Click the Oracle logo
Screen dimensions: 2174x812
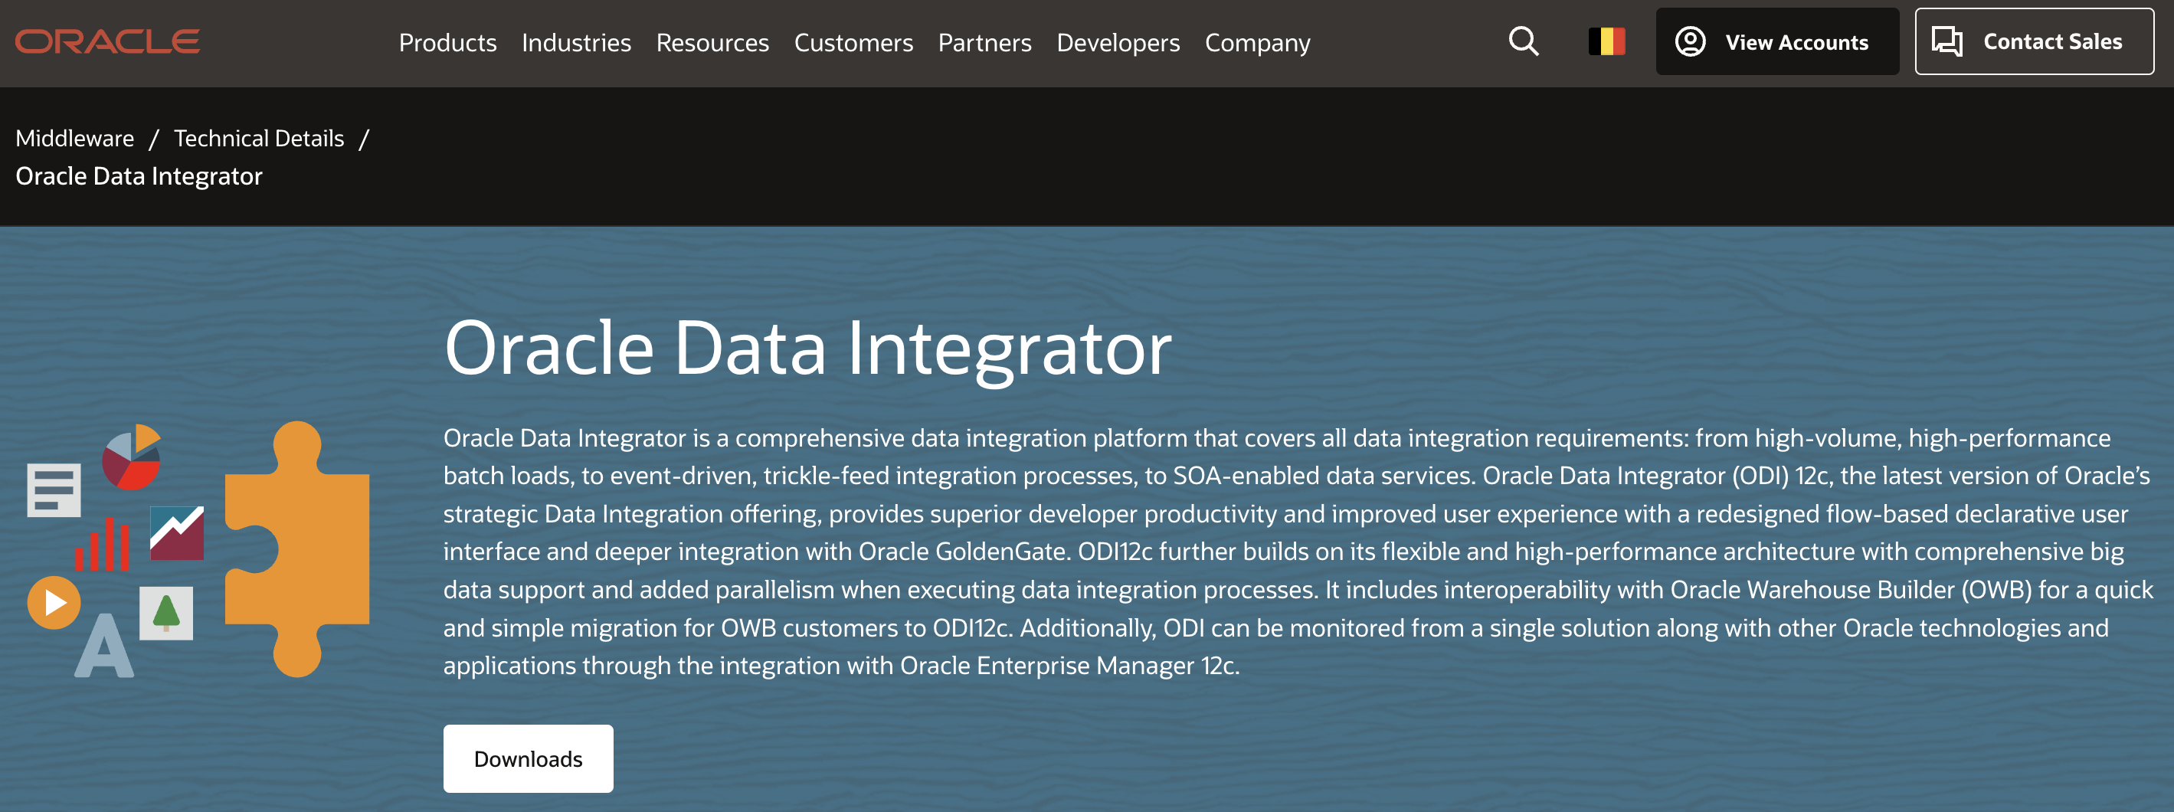tap(107, 41)
